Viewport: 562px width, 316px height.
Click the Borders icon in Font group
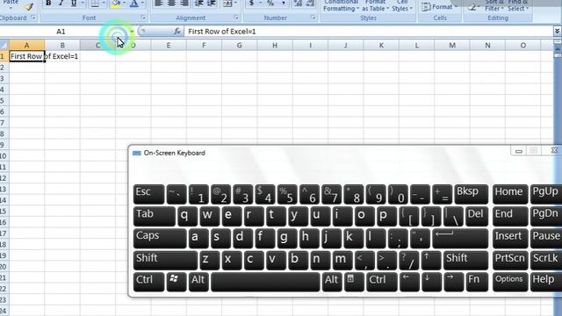95,4
